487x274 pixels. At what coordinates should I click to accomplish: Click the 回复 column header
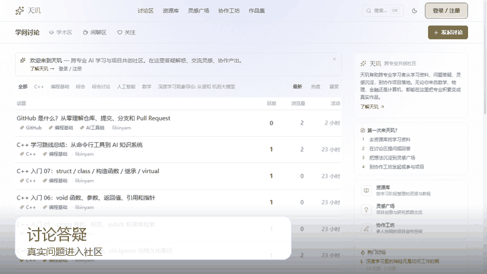click(271, 104)
